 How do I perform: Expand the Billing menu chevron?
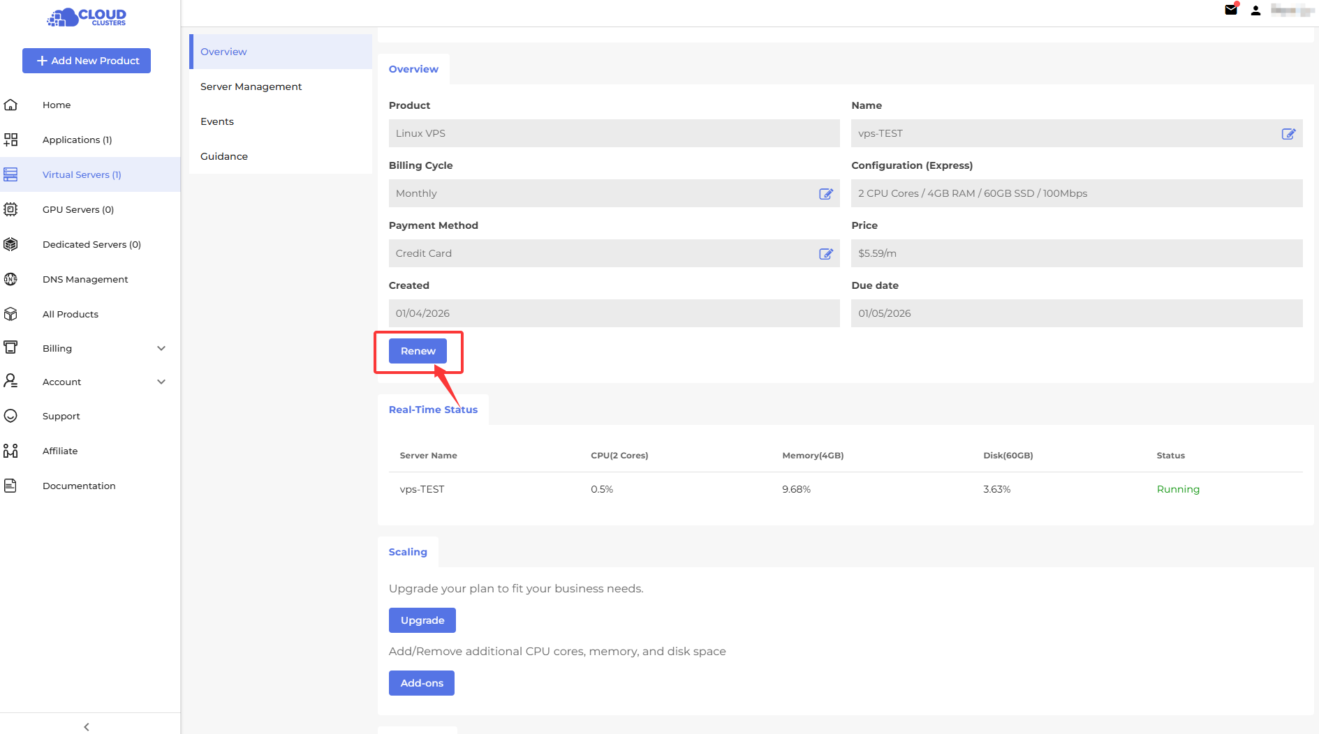coord(161,348)
